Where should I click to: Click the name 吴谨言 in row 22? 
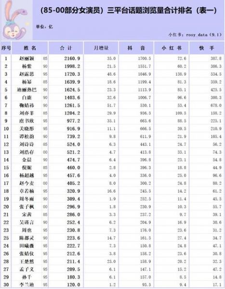pos(27,222)
